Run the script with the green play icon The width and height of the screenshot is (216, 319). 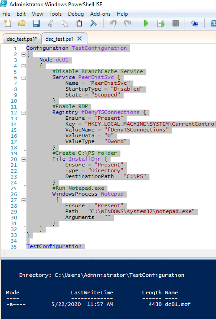[x=146, y=23]
